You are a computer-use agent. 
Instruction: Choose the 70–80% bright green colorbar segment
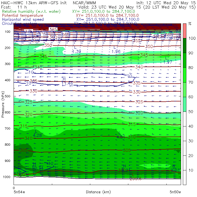point(184,75)
